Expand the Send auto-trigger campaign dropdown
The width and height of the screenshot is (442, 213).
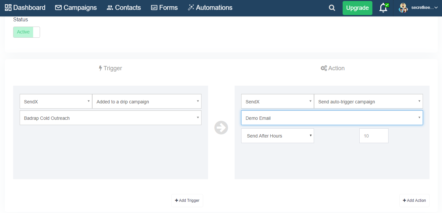point(368,102)
